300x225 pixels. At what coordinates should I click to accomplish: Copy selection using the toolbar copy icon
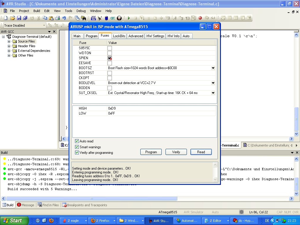point(45,18)
